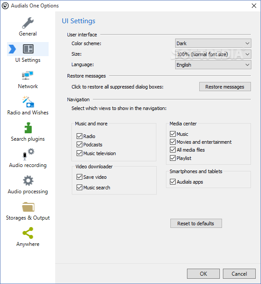
Task: Select the UI Settings layout icon
Action: click(28, 49)
